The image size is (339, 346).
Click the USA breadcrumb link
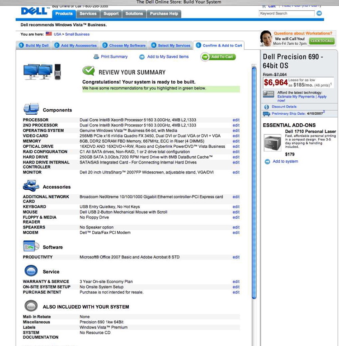(x=57, y=34)
